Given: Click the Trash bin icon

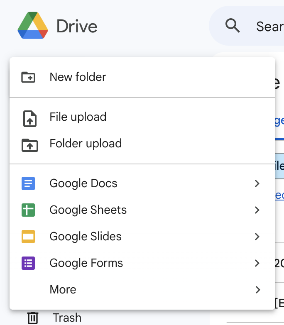Looking at the screenshot, I should click(33, 318).
